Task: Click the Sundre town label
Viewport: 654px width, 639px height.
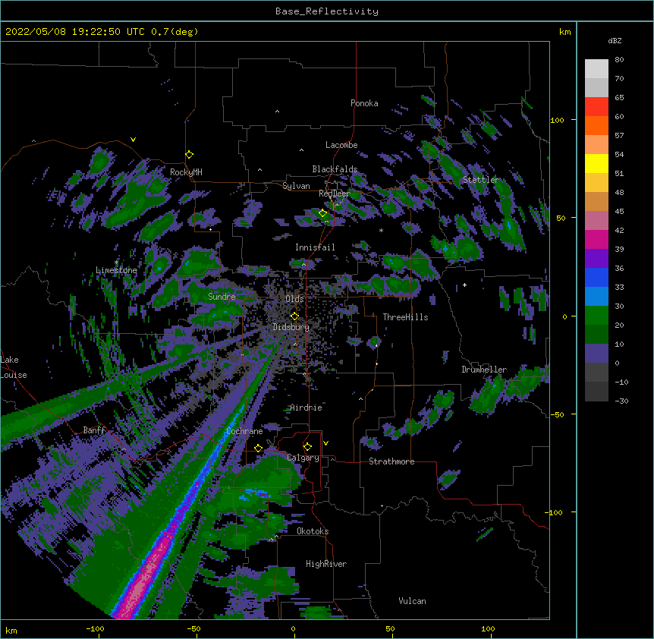Action: coord(222,297)
